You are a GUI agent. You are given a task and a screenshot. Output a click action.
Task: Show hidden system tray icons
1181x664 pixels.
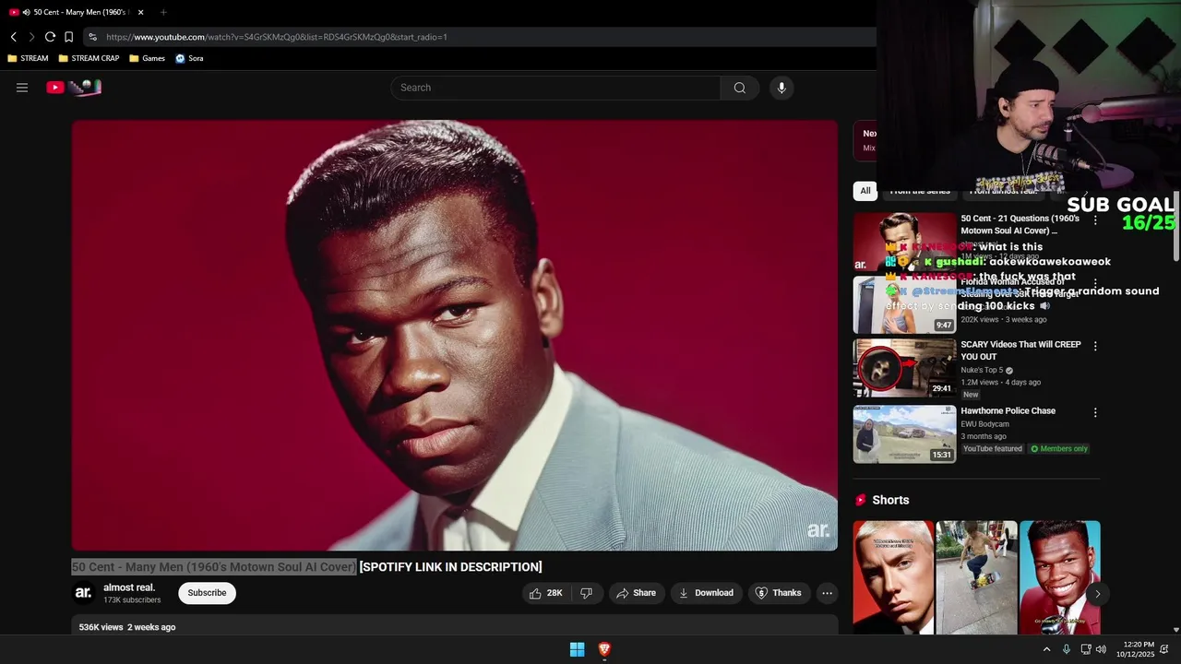pos(1046,649)
